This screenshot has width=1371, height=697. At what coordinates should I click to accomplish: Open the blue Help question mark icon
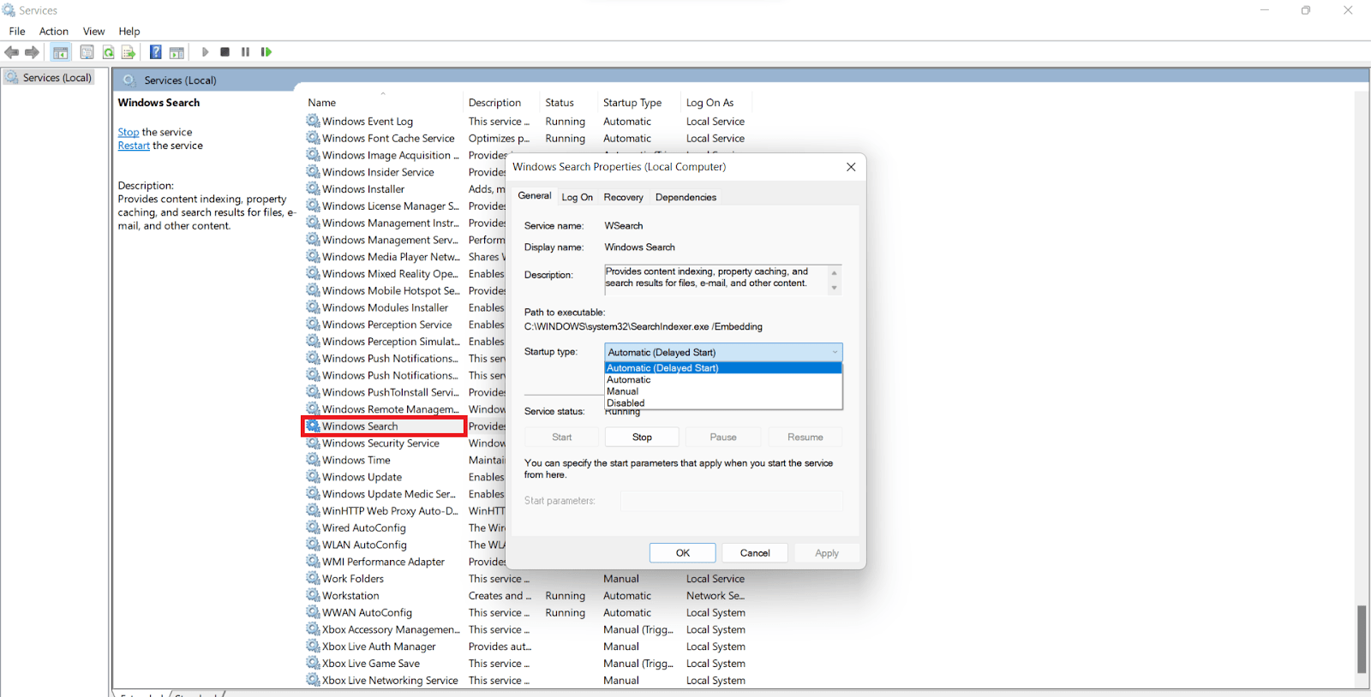(156, 52)
